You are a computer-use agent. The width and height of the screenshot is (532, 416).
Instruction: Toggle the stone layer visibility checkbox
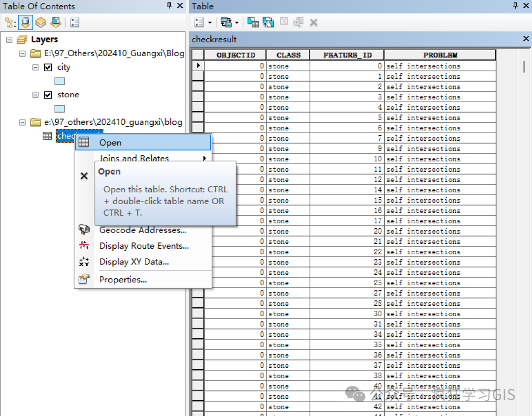[48, 94]
